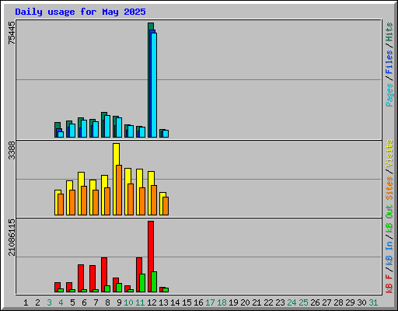Screen dimensions: 398x311
Task: Click day 12 on the date axis
Action: [152, 302]
